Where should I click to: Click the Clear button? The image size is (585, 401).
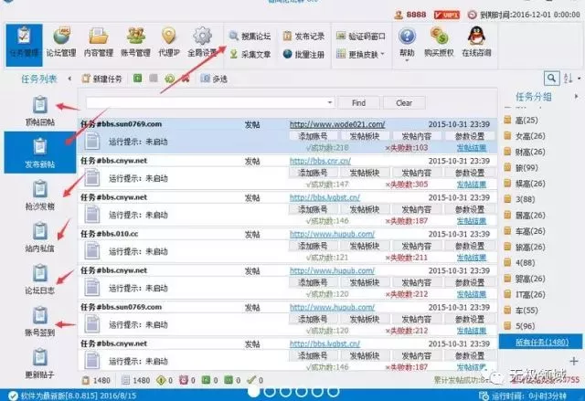pyautogui.click(x=404, y=103)
